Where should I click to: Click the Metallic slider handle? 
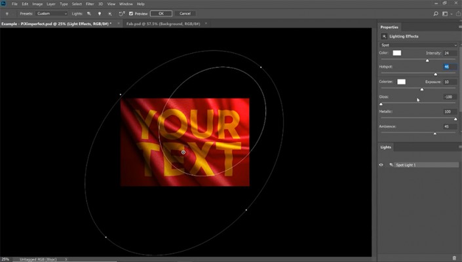point(455,119)
